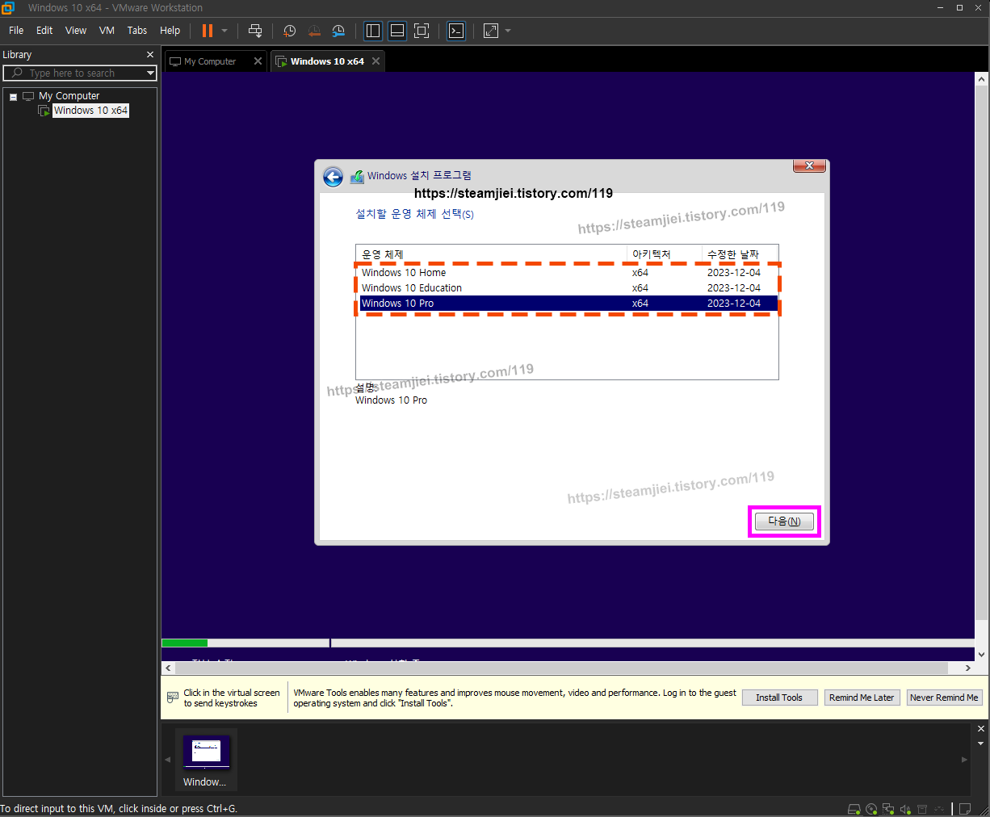The height and width of the screenshot is (817, 990).
Task: Toggle the thumbnail bar visibility
Action: pyautogui.click(x=397, y=31)
